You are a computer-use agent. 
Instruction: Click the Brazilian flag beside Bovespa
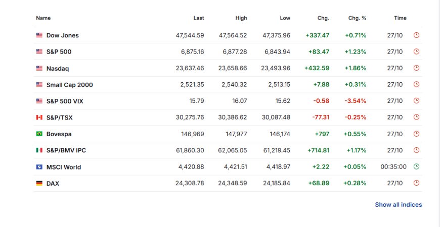[x=39, y=134]
